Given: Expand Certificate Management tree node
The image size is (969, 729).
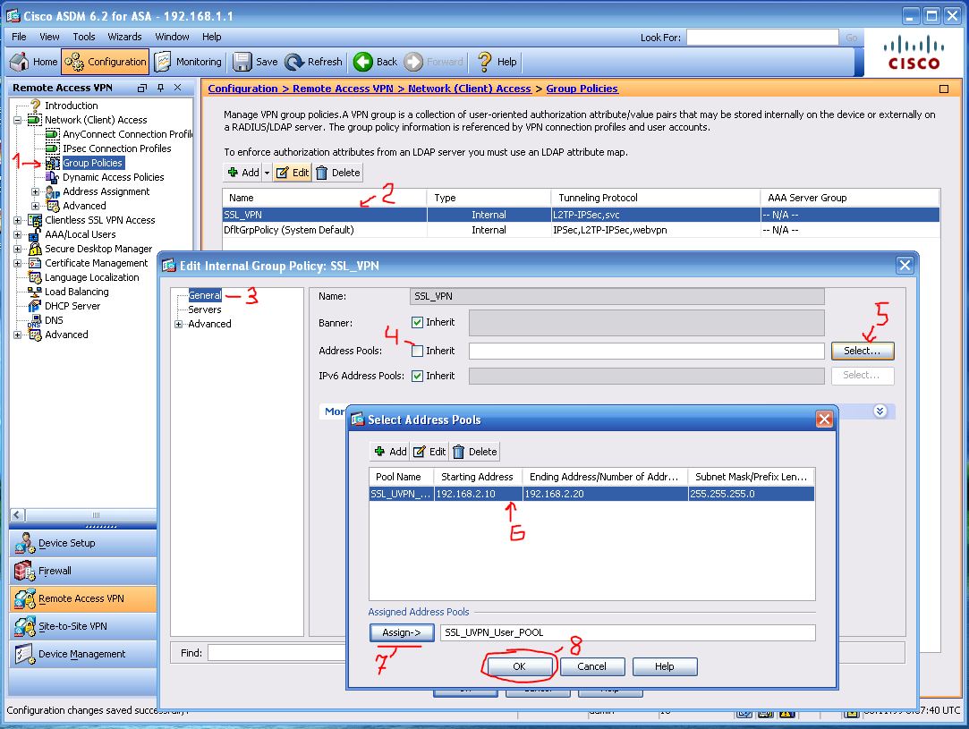Looking at the screenshot, I should pyautogui.click(x=17, y=263).
